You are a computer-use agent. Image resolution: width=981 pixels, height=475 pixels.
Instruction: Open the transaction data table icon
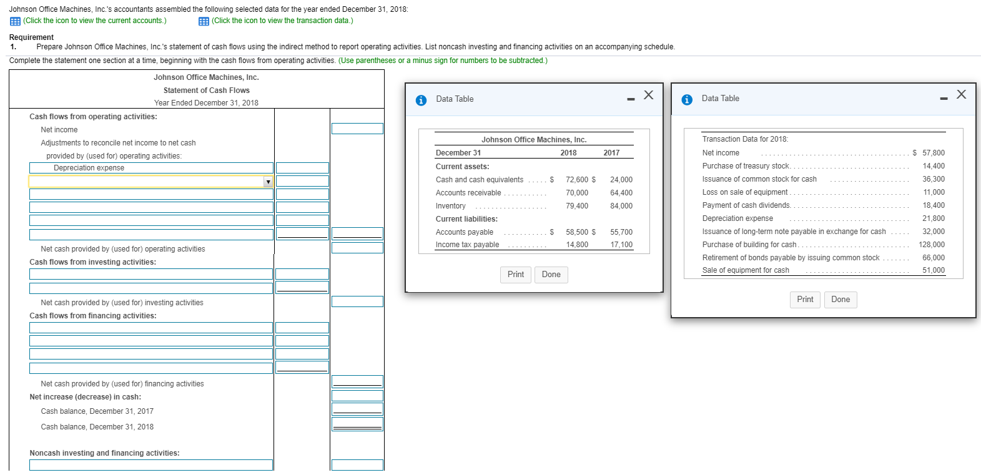pos(204,21)
